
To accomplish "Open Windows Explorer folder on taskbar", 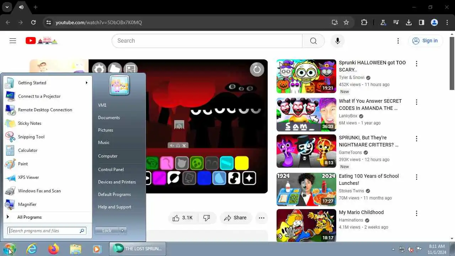I will (75, 249).
